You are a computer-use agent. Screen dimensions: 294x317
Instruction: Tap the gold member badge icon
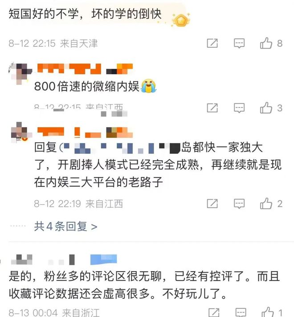181,20
